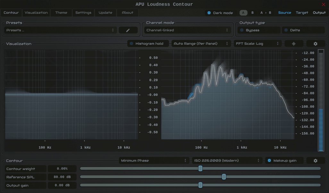Click the Output gain 0.00 dB value field
The image size is (329, 193).
[62, 185]
